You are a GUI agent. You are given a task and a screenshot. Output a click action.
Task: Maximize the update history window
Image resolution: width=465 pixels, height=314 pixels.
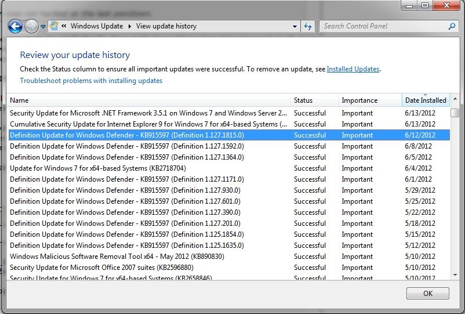(x=425, y=6)
